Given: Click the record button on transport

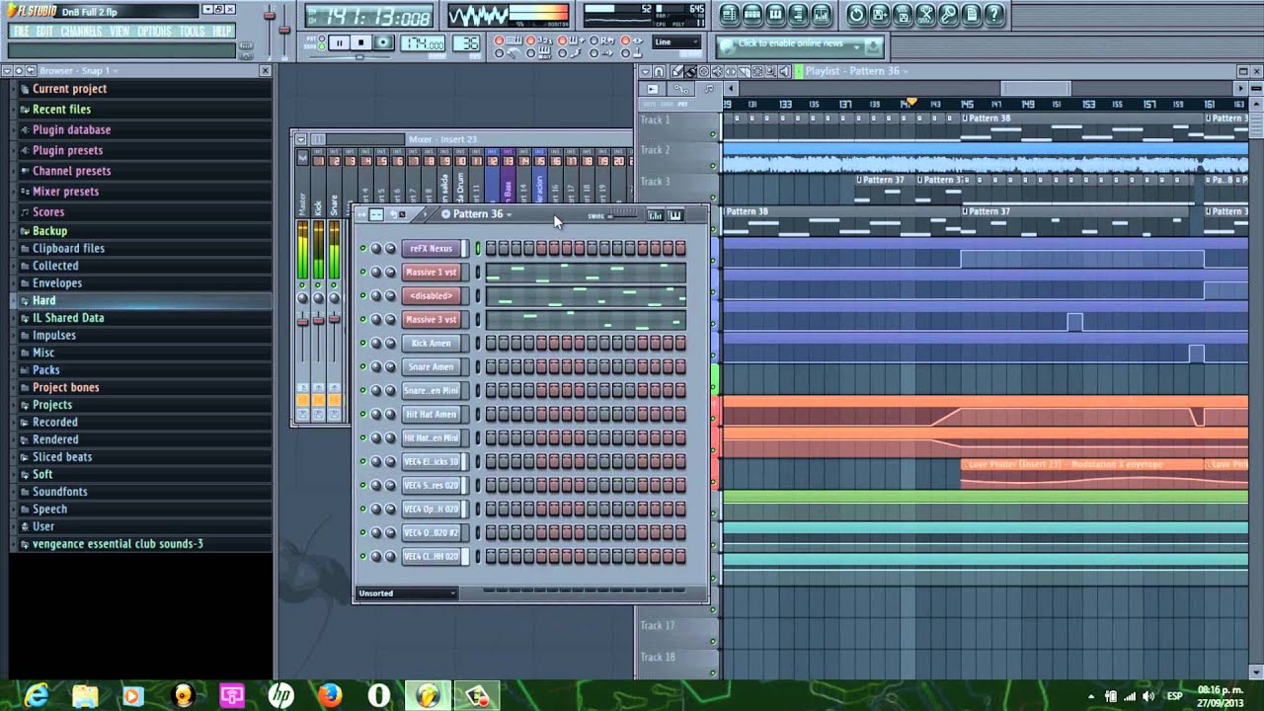Looking at the screenshot, I should [383, 42].
